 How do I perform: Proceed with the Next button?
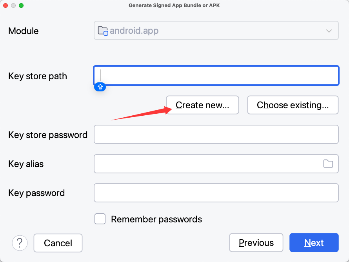coord(314,243)
